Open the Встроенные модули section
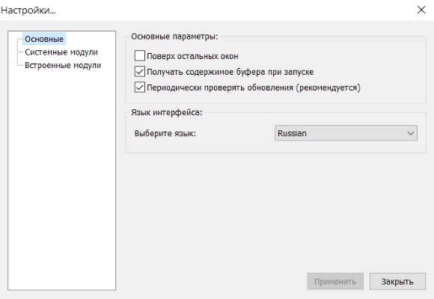434x299 pixels. [x=63, y=65]
